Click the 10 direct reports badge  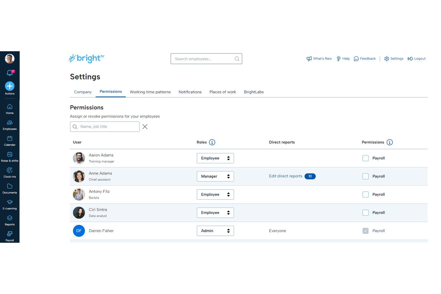310,176
